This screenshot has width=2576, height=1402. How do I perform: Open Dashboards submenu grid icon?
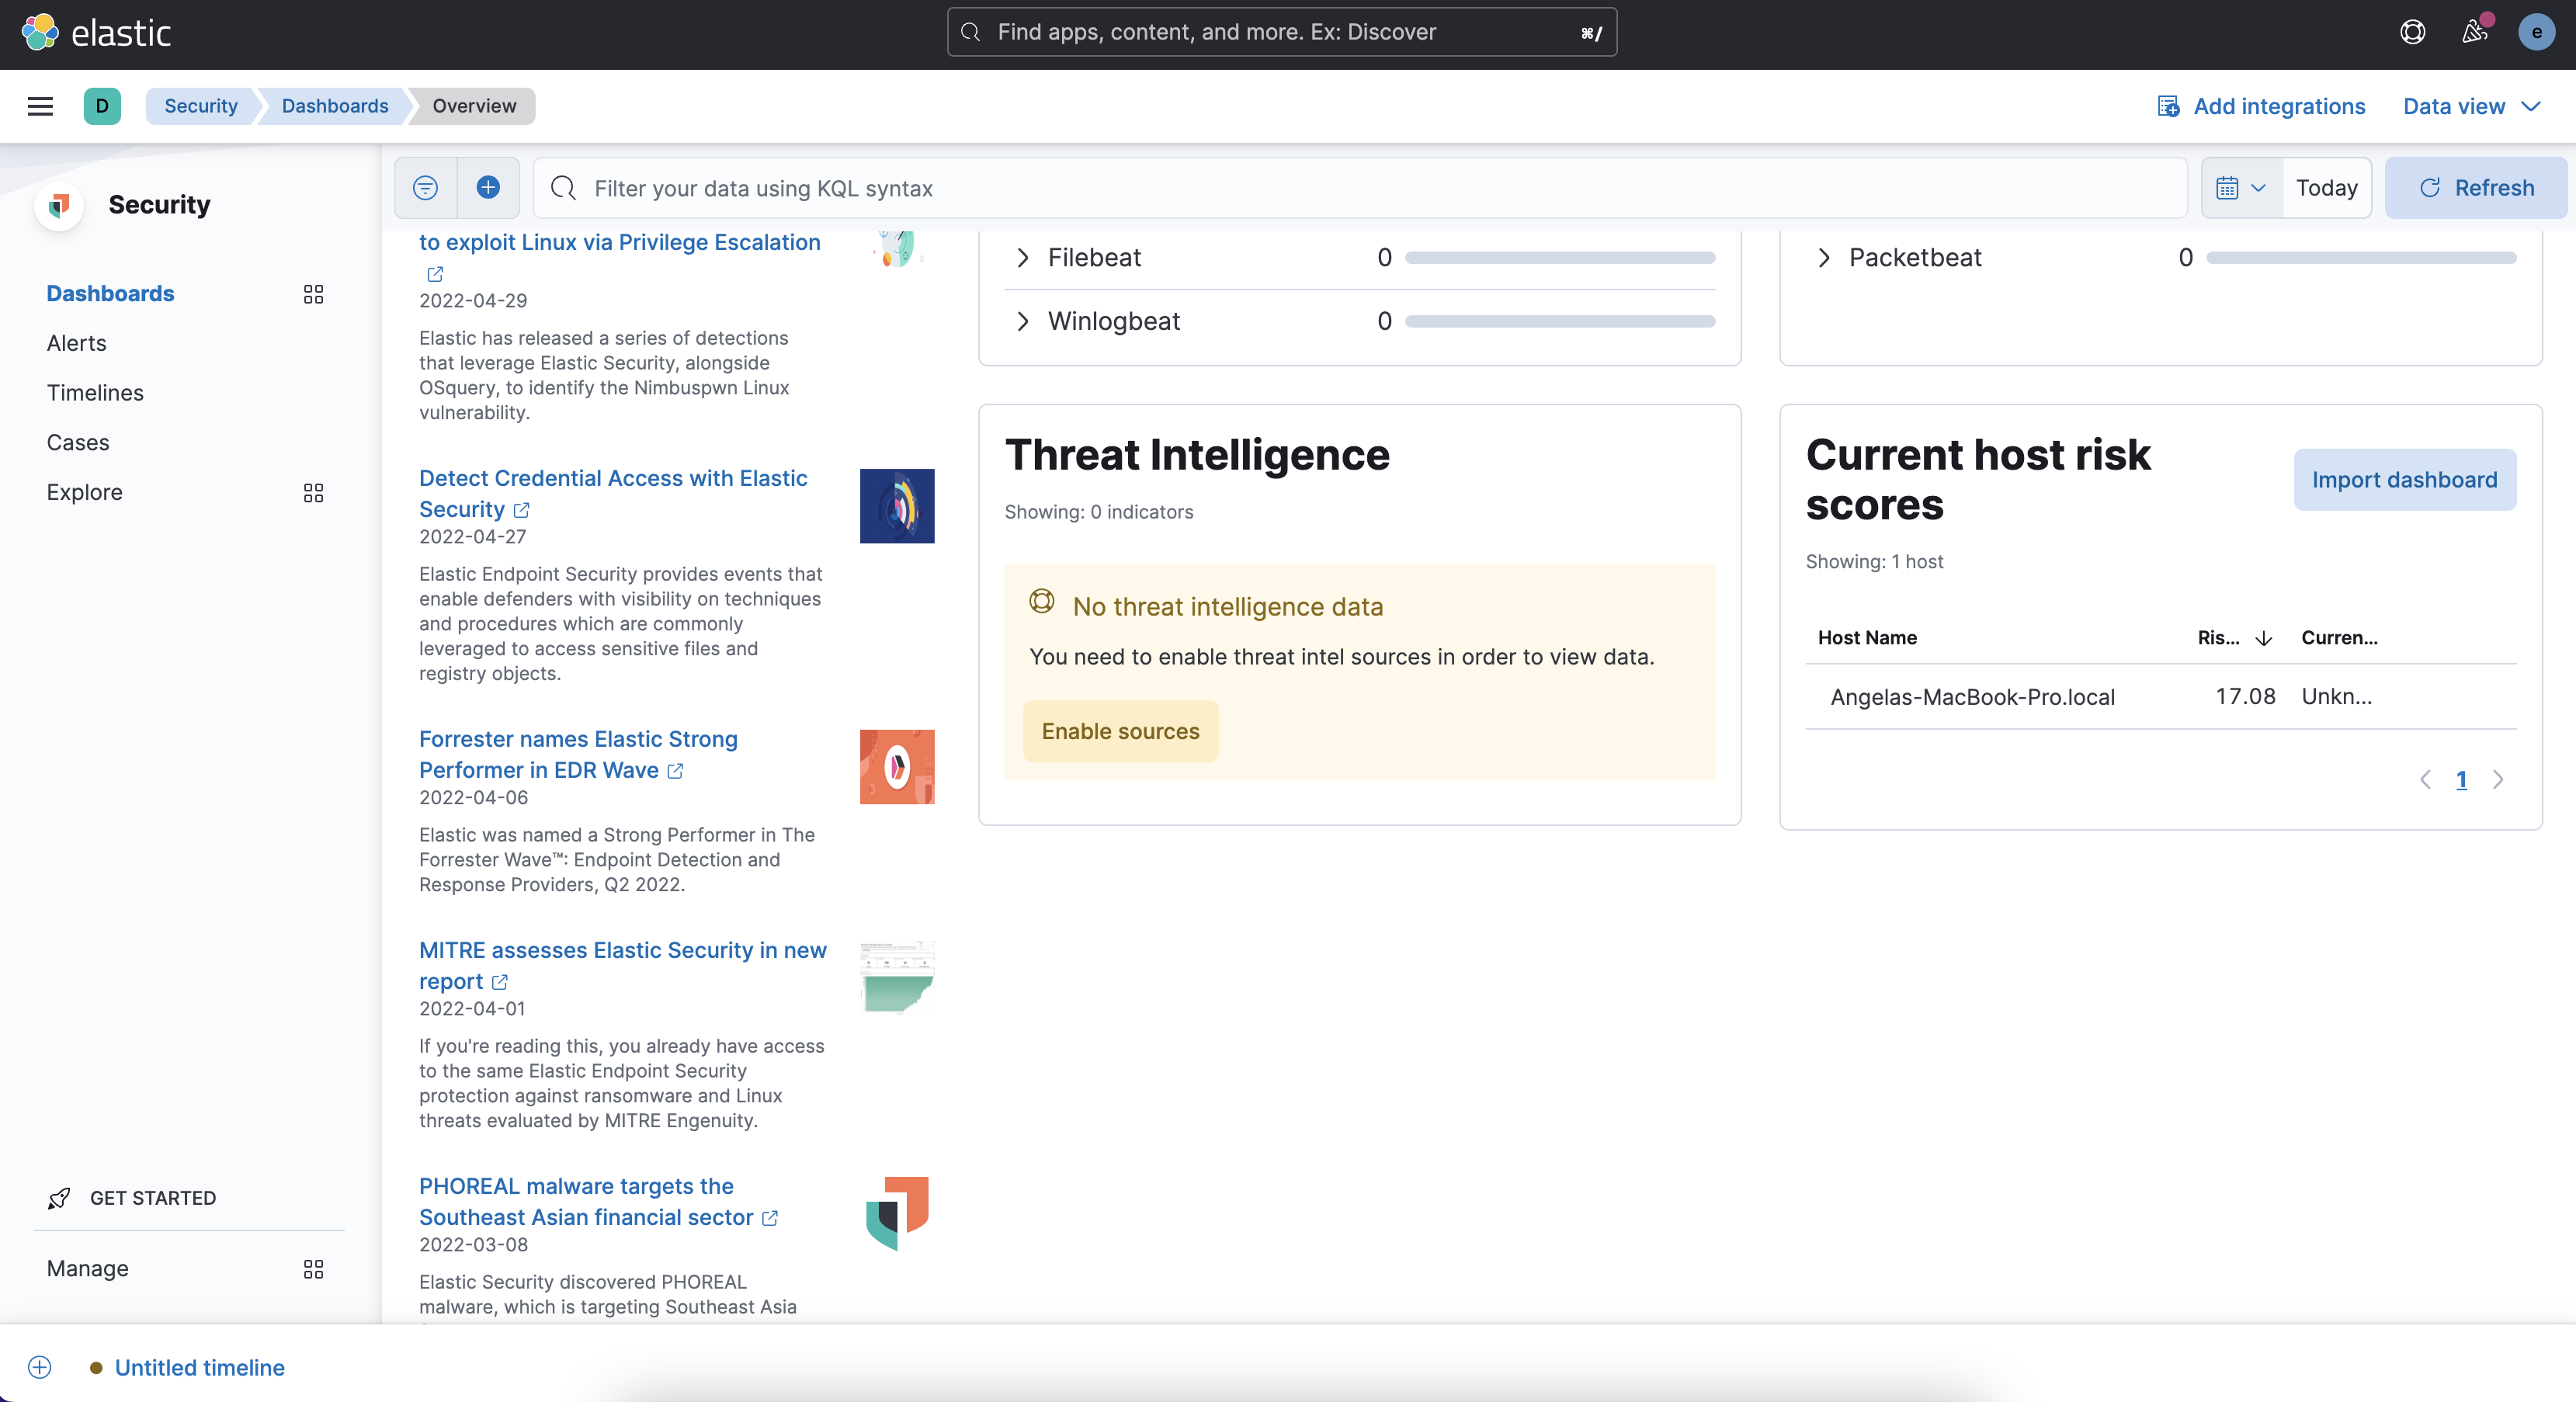point(313,294)
